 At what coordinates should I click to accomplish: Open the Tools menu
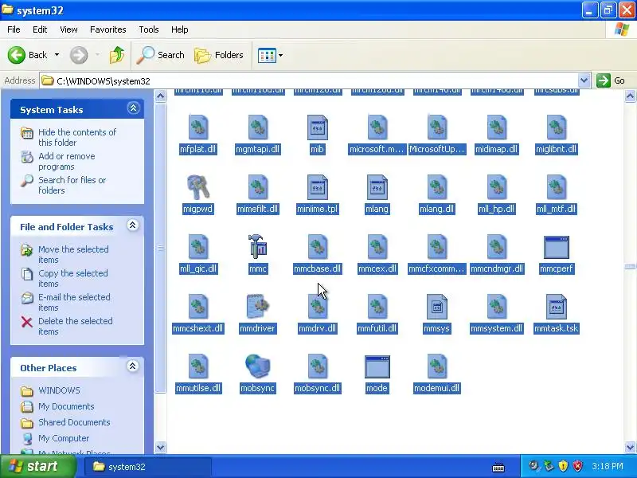click(149, 29)
